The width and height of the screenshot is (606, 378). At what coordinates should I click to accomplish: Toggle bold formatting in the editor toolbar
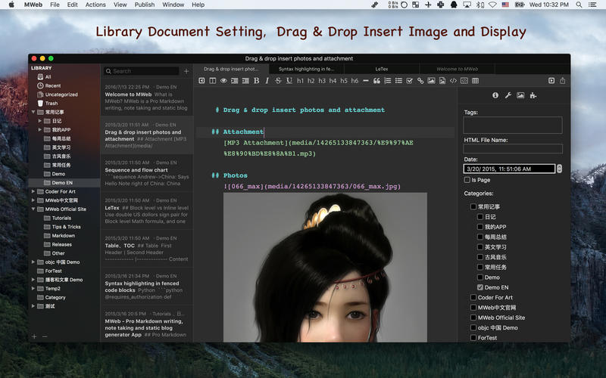point(257,81)
